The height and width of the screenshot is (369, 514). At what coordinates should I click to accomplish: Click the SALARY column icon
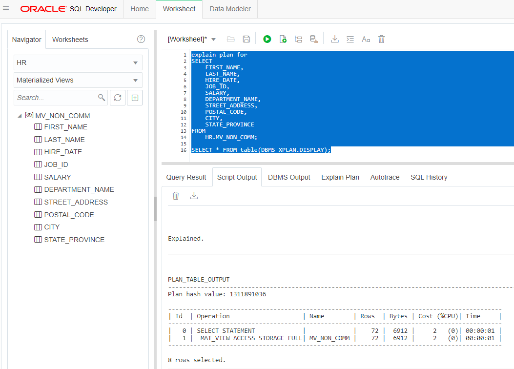(38, 177)
